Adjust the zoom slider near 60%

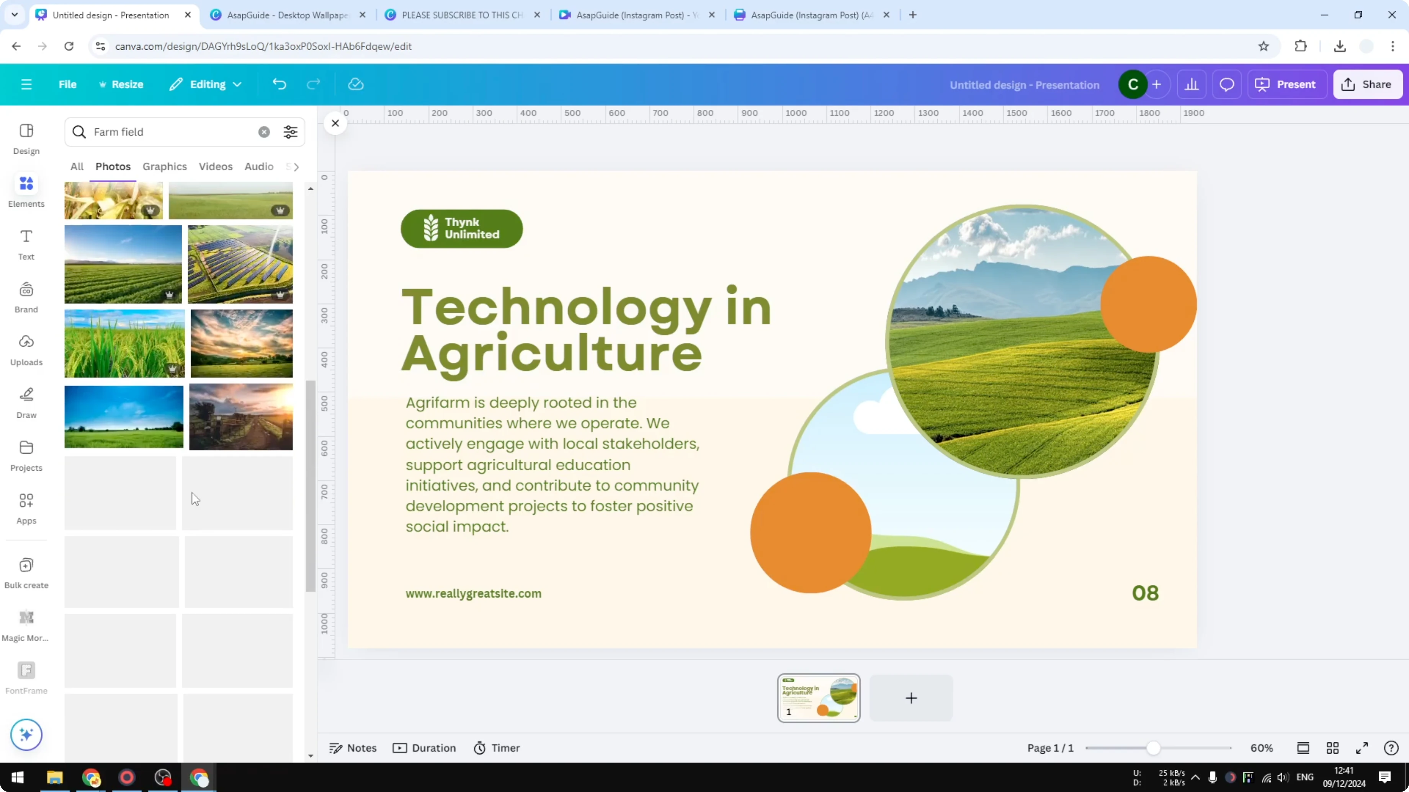1154,748
